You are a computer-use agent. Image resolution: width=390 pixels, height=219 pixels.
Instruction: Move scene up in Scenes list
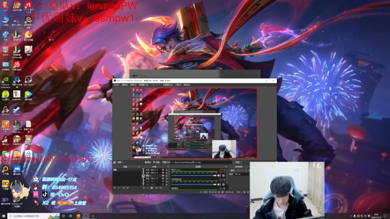[x=123, y=188]
